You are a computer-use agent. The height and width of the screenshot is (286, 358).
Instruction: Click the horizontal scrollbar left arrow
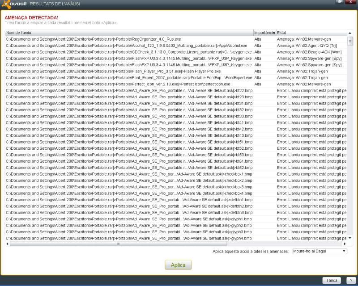7,244
